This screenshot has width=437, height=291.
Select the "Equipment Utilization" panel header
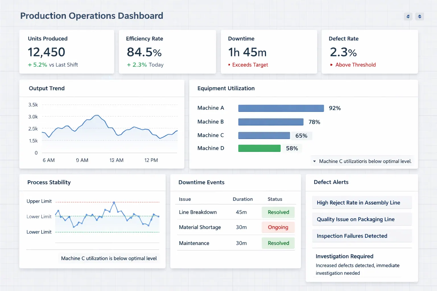[226, 88]
